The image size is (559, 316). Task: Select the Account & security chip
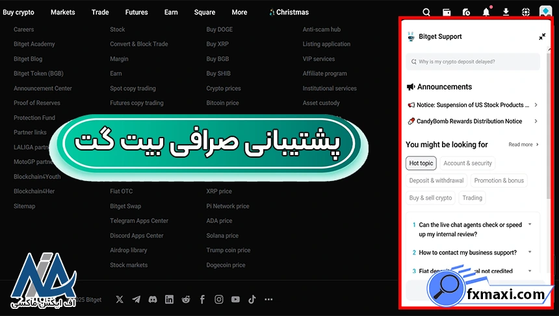[467, 163]
